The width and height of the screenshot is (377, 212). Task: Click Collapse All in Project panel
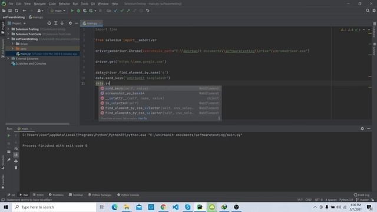(x=62, y=23)
